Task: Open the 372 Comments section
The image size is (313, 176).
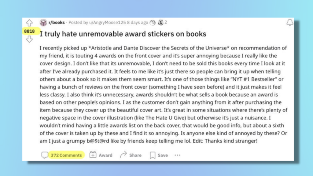Action: pos(66,155)
